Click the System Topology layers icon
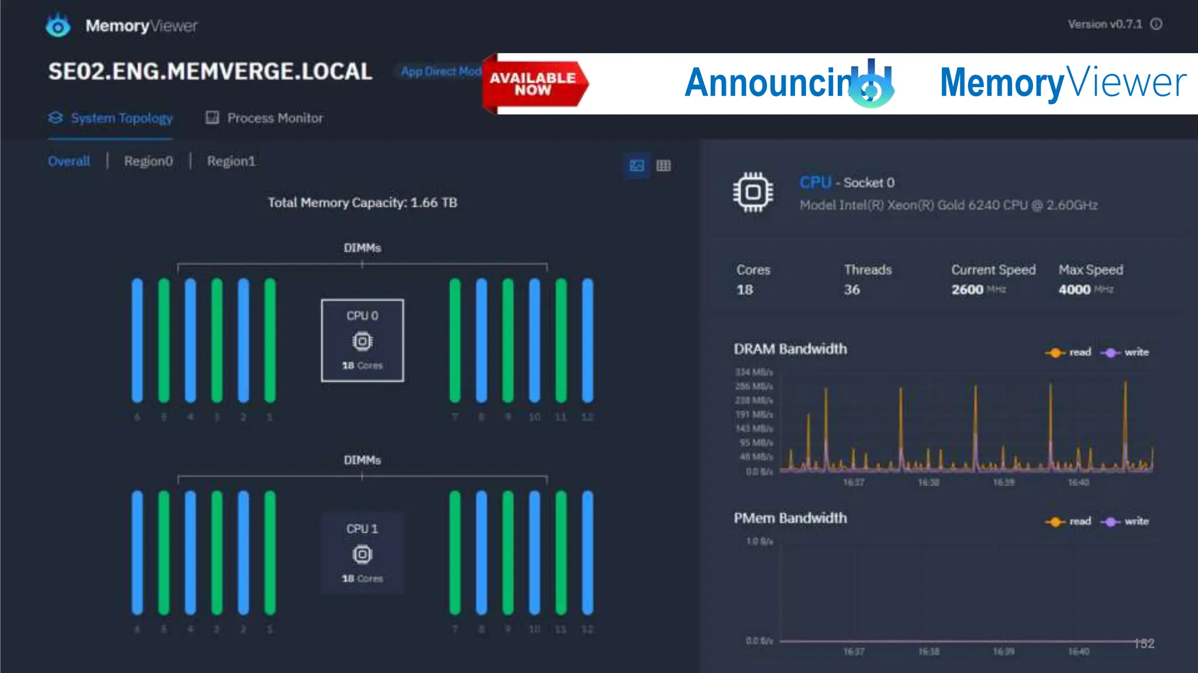The width and height of the screenshot is (1198, 673). point(56,118)
